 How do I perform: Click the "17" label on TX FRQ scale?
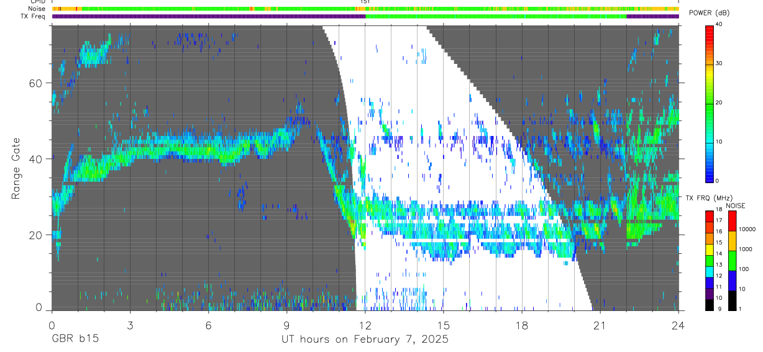click(720, 220)
